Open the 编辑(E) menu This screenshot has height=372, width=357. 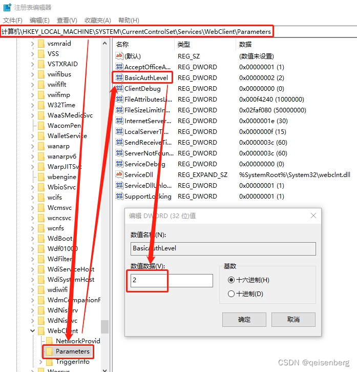point(39,21)
